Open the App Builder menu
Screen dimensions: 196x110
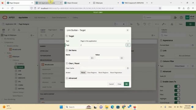pyautogui.click(x=24, y=18)
